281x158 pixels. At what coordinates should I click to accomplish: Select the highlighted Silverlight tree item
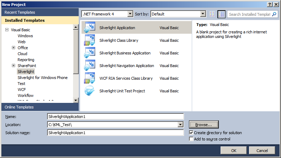coord(26,72)
